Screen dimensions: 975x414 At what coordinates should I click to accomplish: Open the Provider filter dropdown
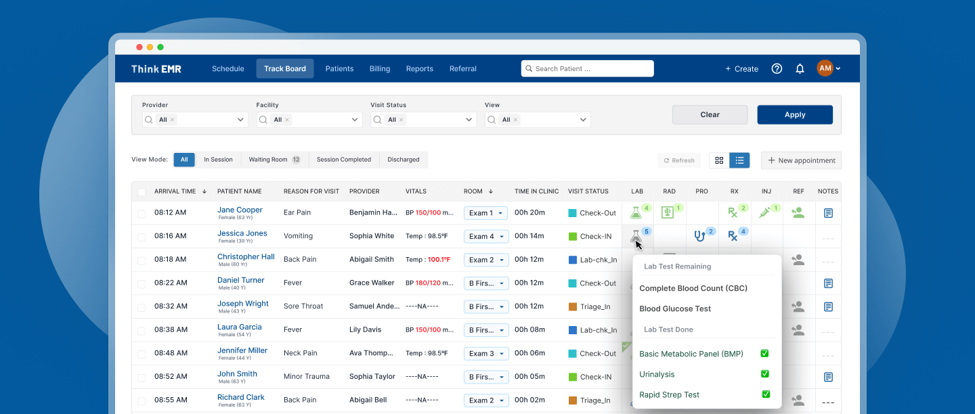(x=194, y=119)
